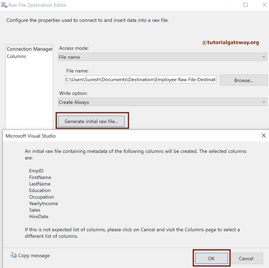Viewport: 269px width, 268px height.
Task: Click the Copy message clipboard icon
Action: tap(13, 255)
